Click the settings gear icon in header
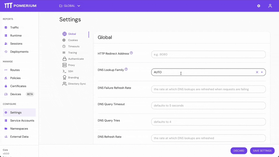The image size is (279, 157). [259, 6]
